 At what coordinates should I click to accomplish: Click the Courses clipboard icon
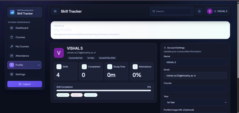point(12,37)
